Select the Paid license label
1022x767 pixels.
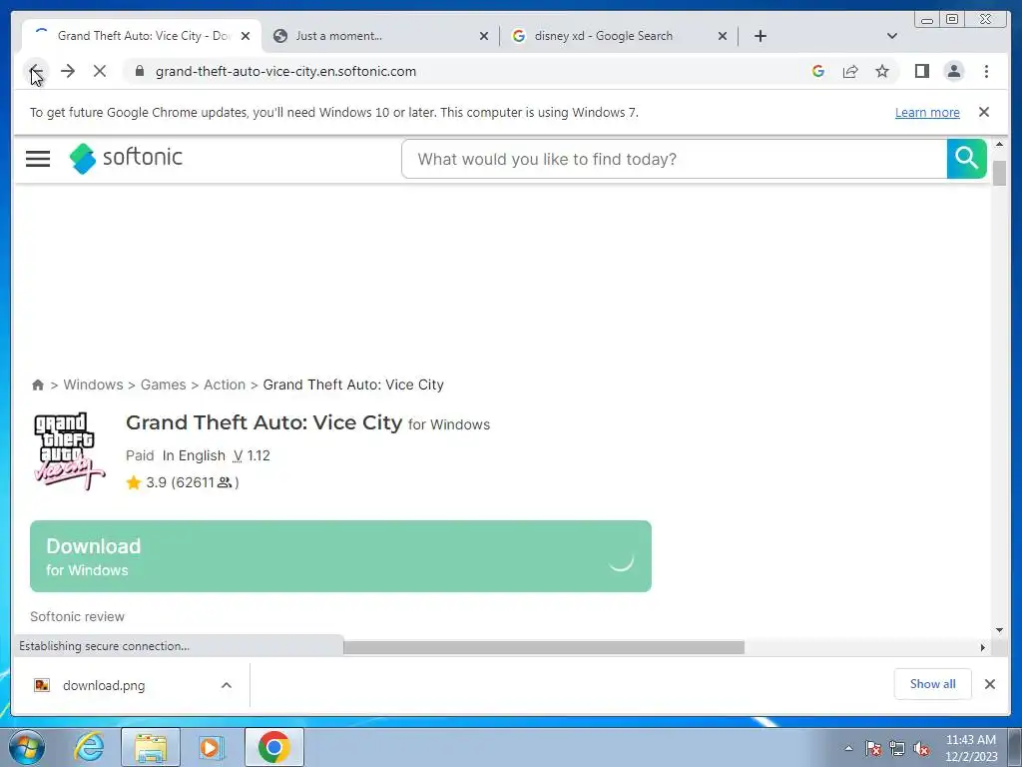click(x=140, y=455)
